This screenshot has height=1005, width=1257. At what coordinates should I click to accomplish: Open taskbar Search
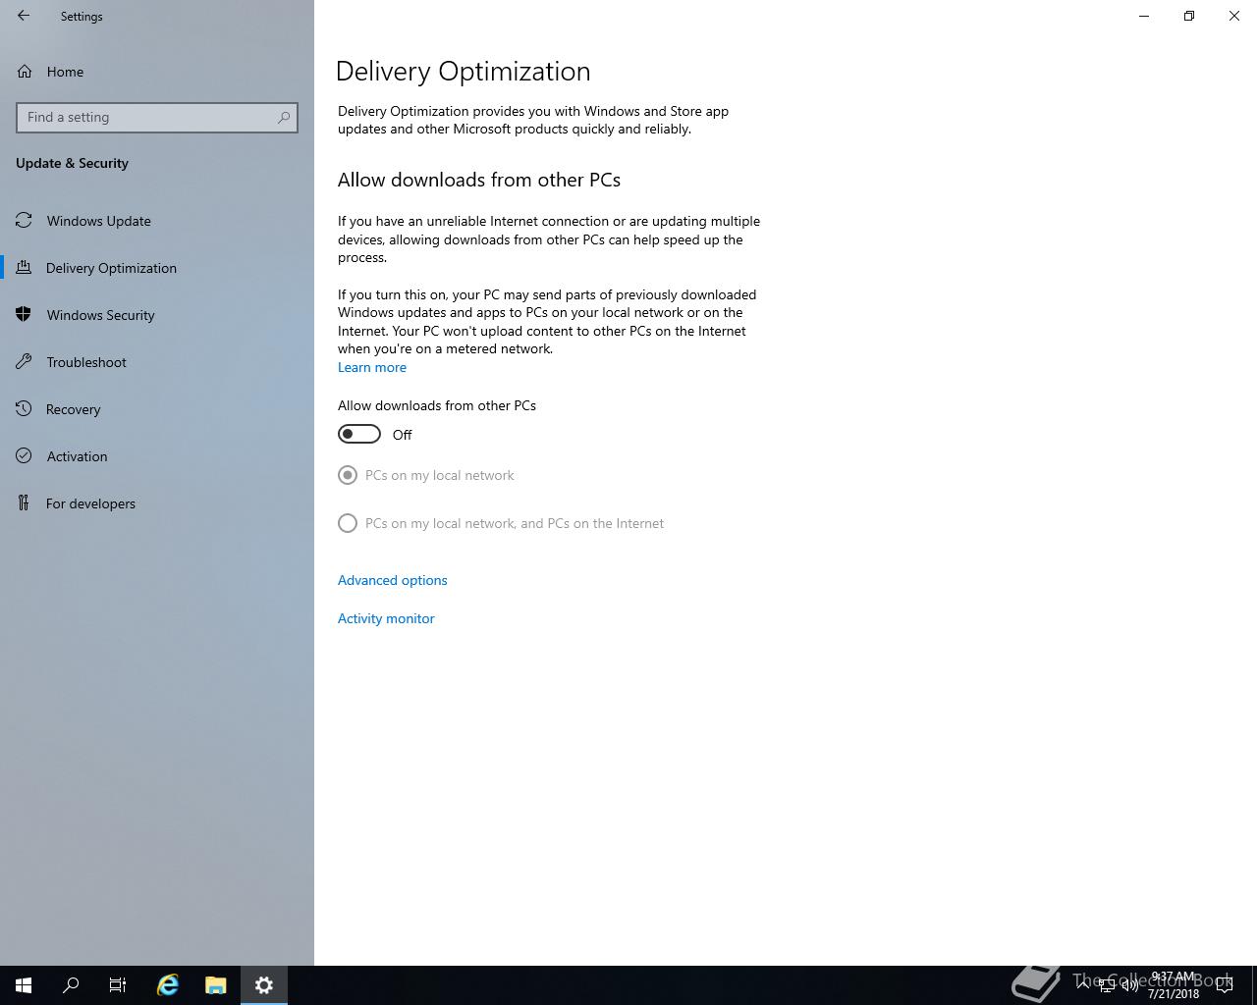click(71, 985)
